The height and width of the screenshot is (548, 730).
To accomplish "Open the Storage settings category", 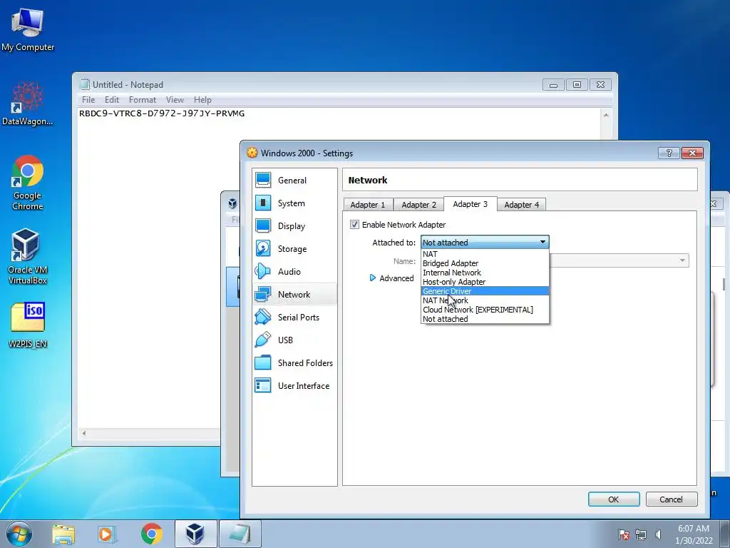I will pos(294,249).
